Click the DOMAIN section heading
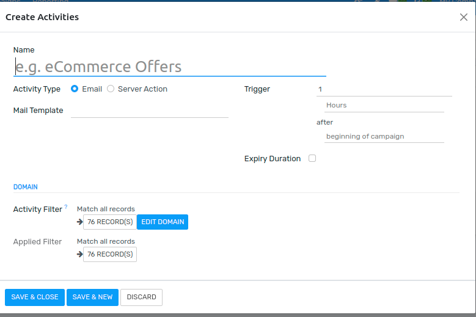Image resolution: width=476 pixels, height=317 pixels. click(x=26, y=187)
